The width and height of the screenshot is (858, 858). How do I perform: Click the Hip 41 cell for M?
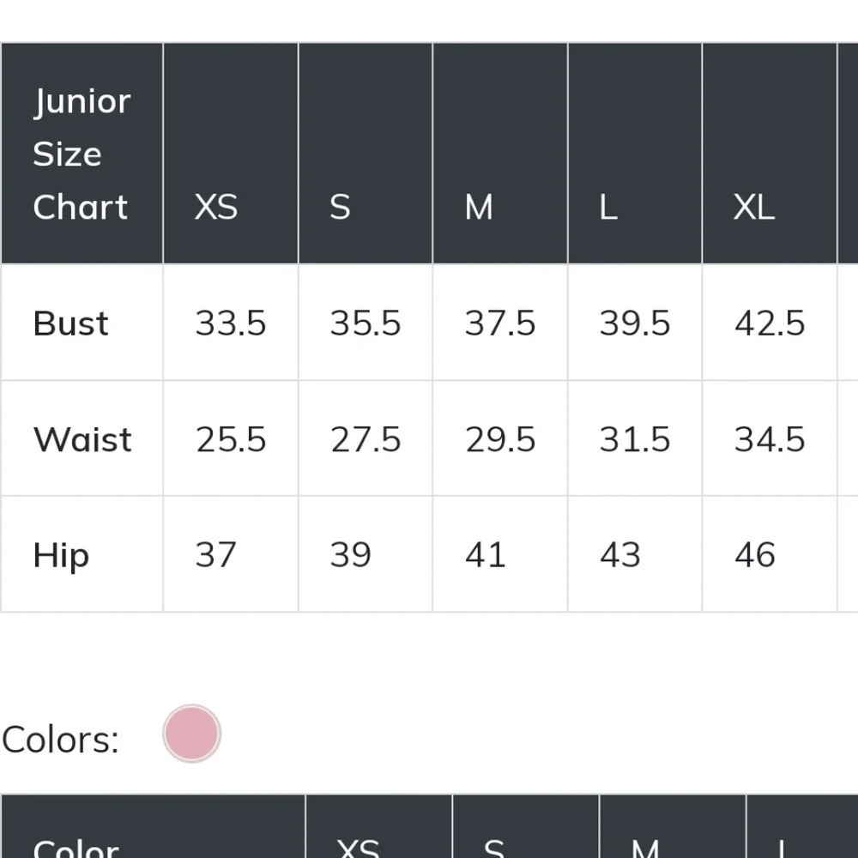click(x=500, y=554)
